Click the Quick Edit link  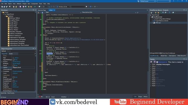[x=4, y=93]
